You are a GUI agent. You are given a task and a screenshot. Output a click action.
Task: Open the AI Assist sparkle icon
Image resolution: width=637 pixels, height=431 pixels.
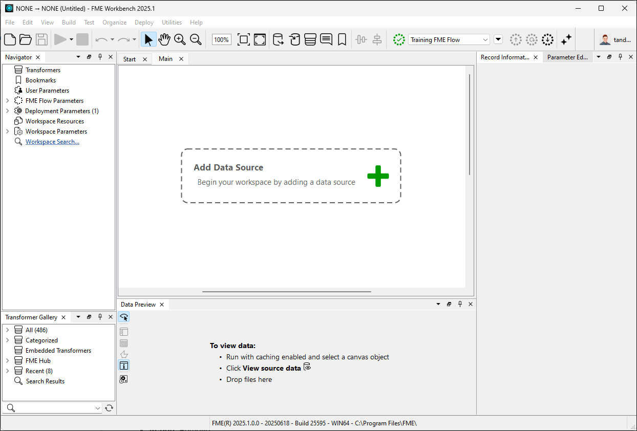coord(566,39)
